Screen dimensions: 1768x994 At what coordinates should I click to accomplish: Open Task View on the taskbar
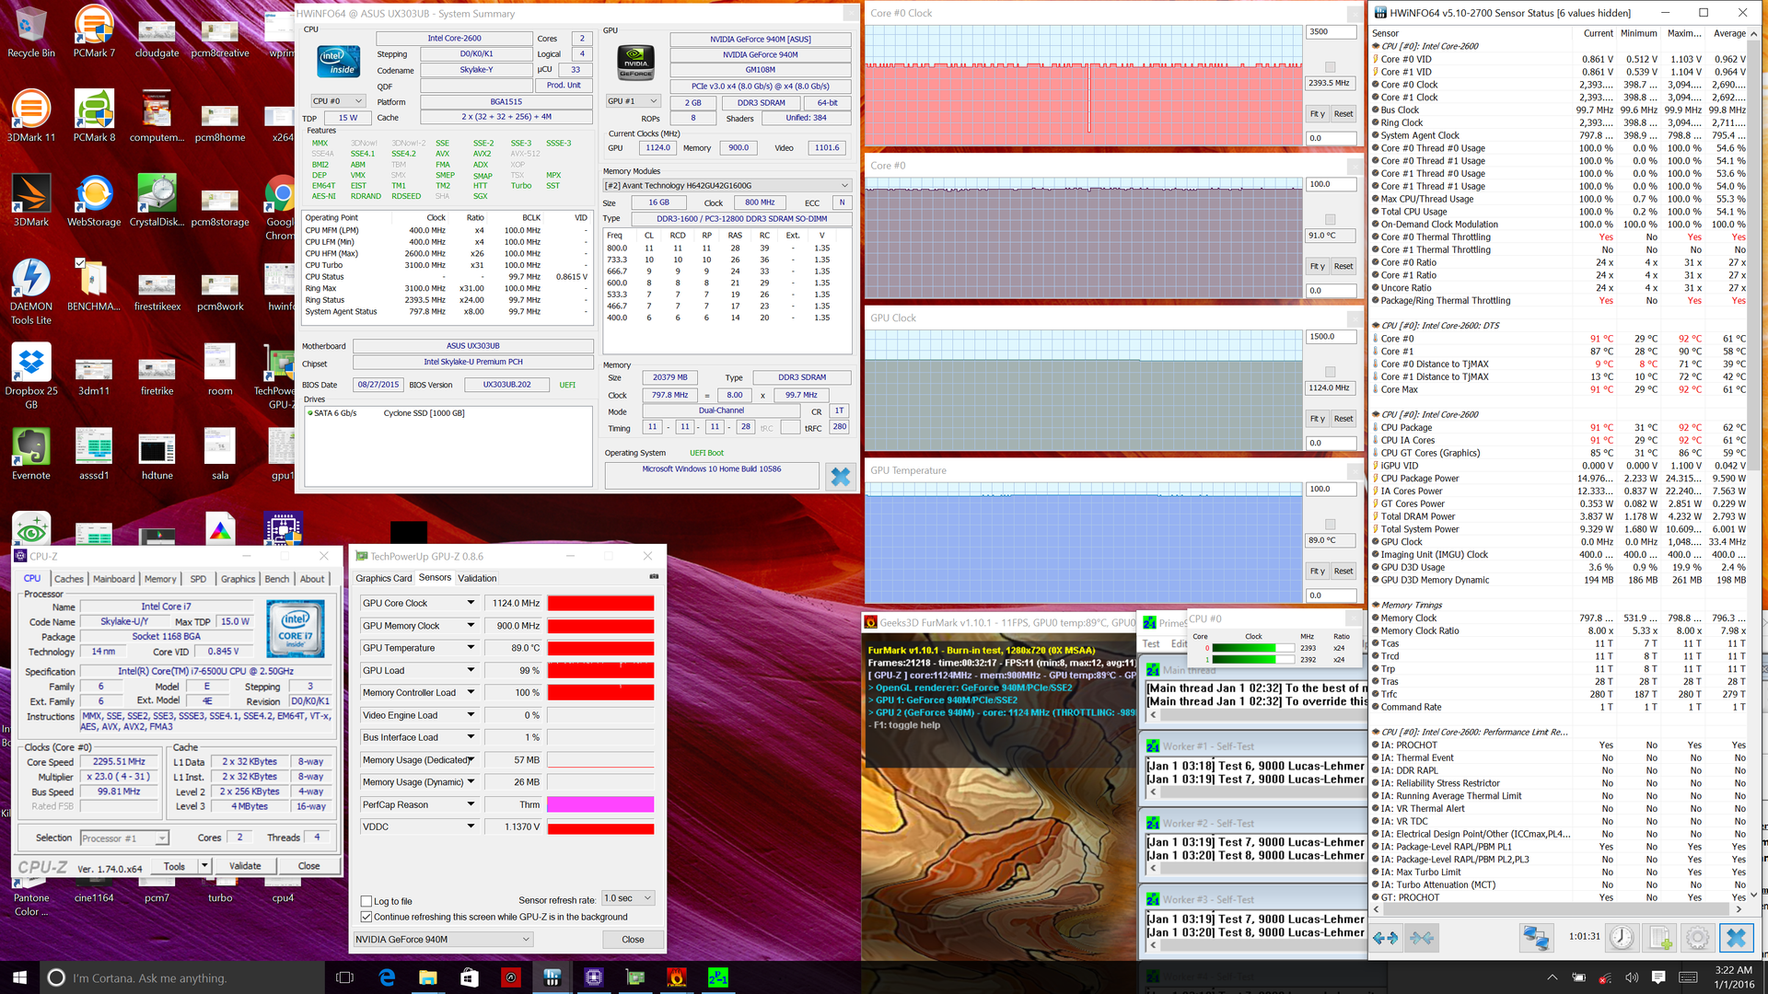coord(345,977)
